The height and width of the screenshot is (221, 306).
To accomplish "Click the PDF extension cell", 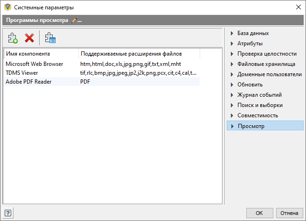I will (85, 81).
